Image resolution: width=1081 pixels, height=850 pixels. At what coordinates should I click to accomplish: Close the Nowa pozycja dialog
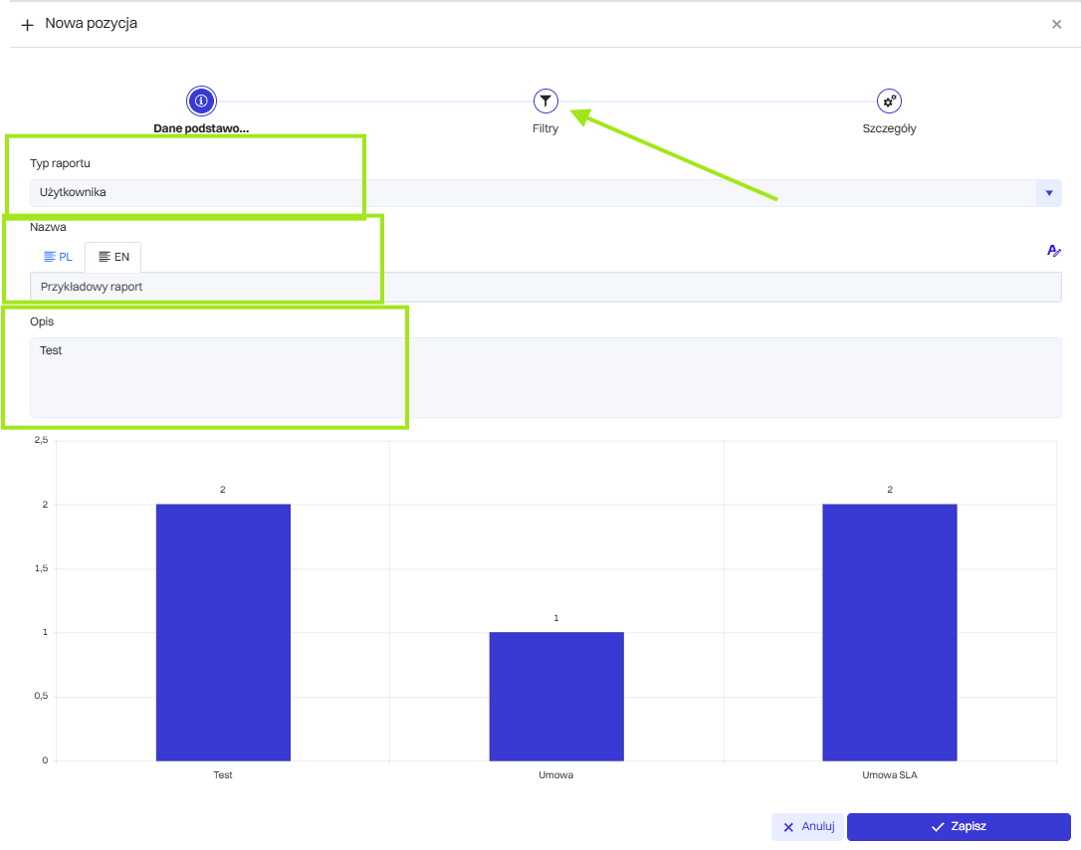pyautogui.click(x=1056, y=24)
